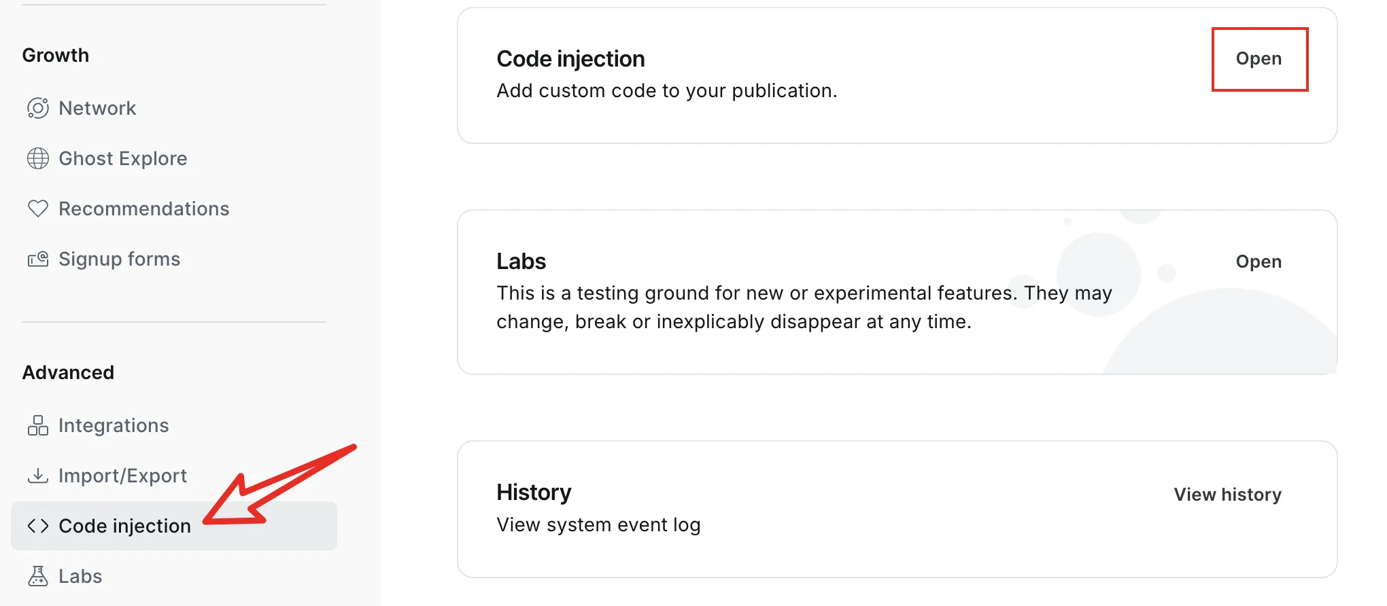Open Recommendations settings
The height and width of the screenshot is (606, 1387).
click(x=144, y=209)
